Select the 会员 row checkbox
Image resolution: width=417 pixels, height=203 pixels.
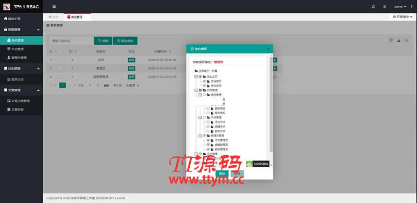click(x=60, y=60)
